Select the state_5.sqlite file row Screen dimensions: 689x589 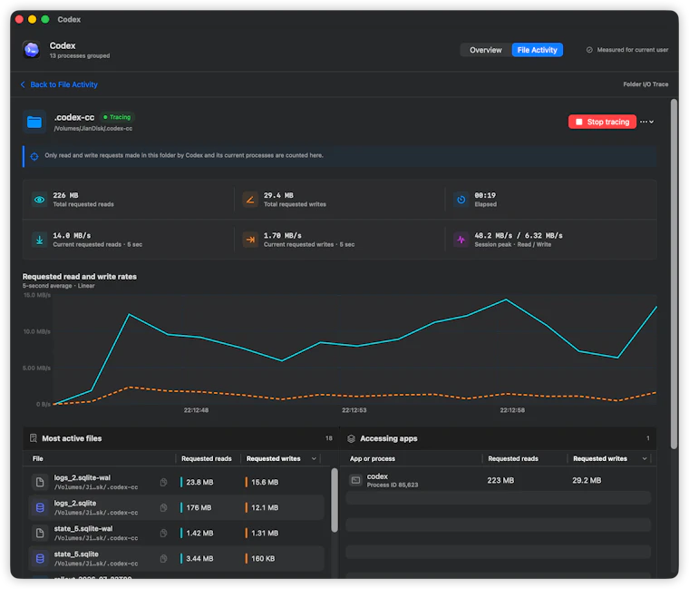click(176, 559)
